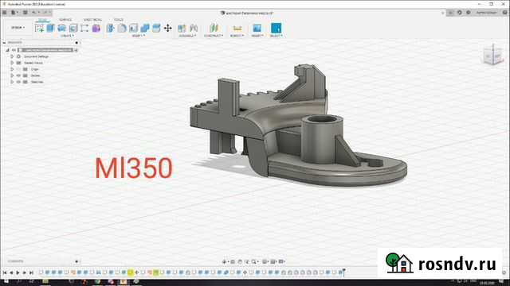Image resolution: width=510 pixels, height=286 pixels.
Task: Open the Display Settings dropdown
Action: 265,261
